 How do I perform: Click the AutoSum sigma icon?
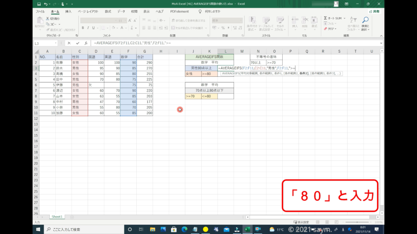tap(326, 18)
